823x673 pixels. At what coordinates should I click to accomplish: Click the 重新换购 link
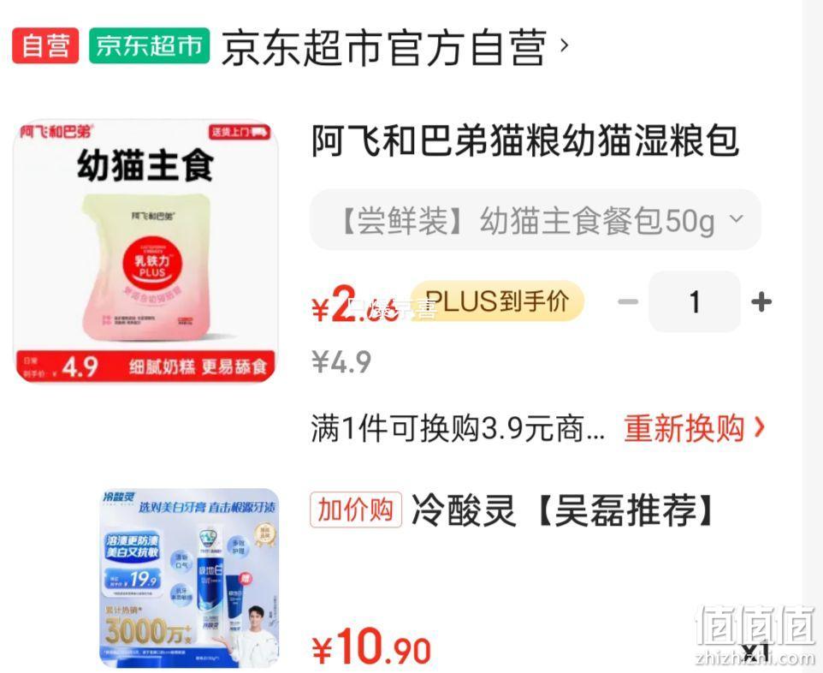click(684, 428)
